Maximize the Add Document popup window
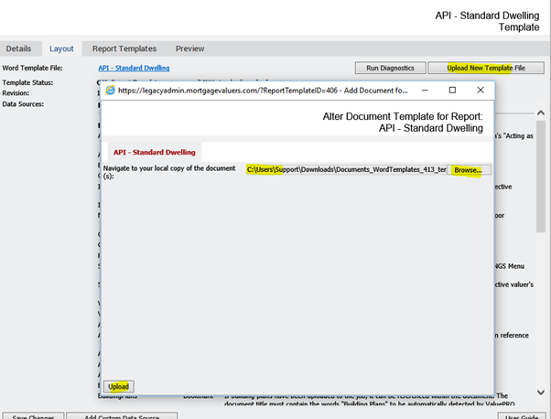Viewport: 551px width, 419px height. click(452, 91)
